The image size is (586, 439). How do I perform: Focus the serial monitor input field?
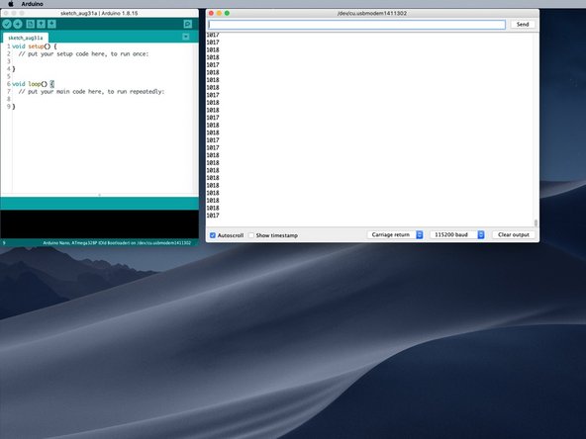(357, 25)
